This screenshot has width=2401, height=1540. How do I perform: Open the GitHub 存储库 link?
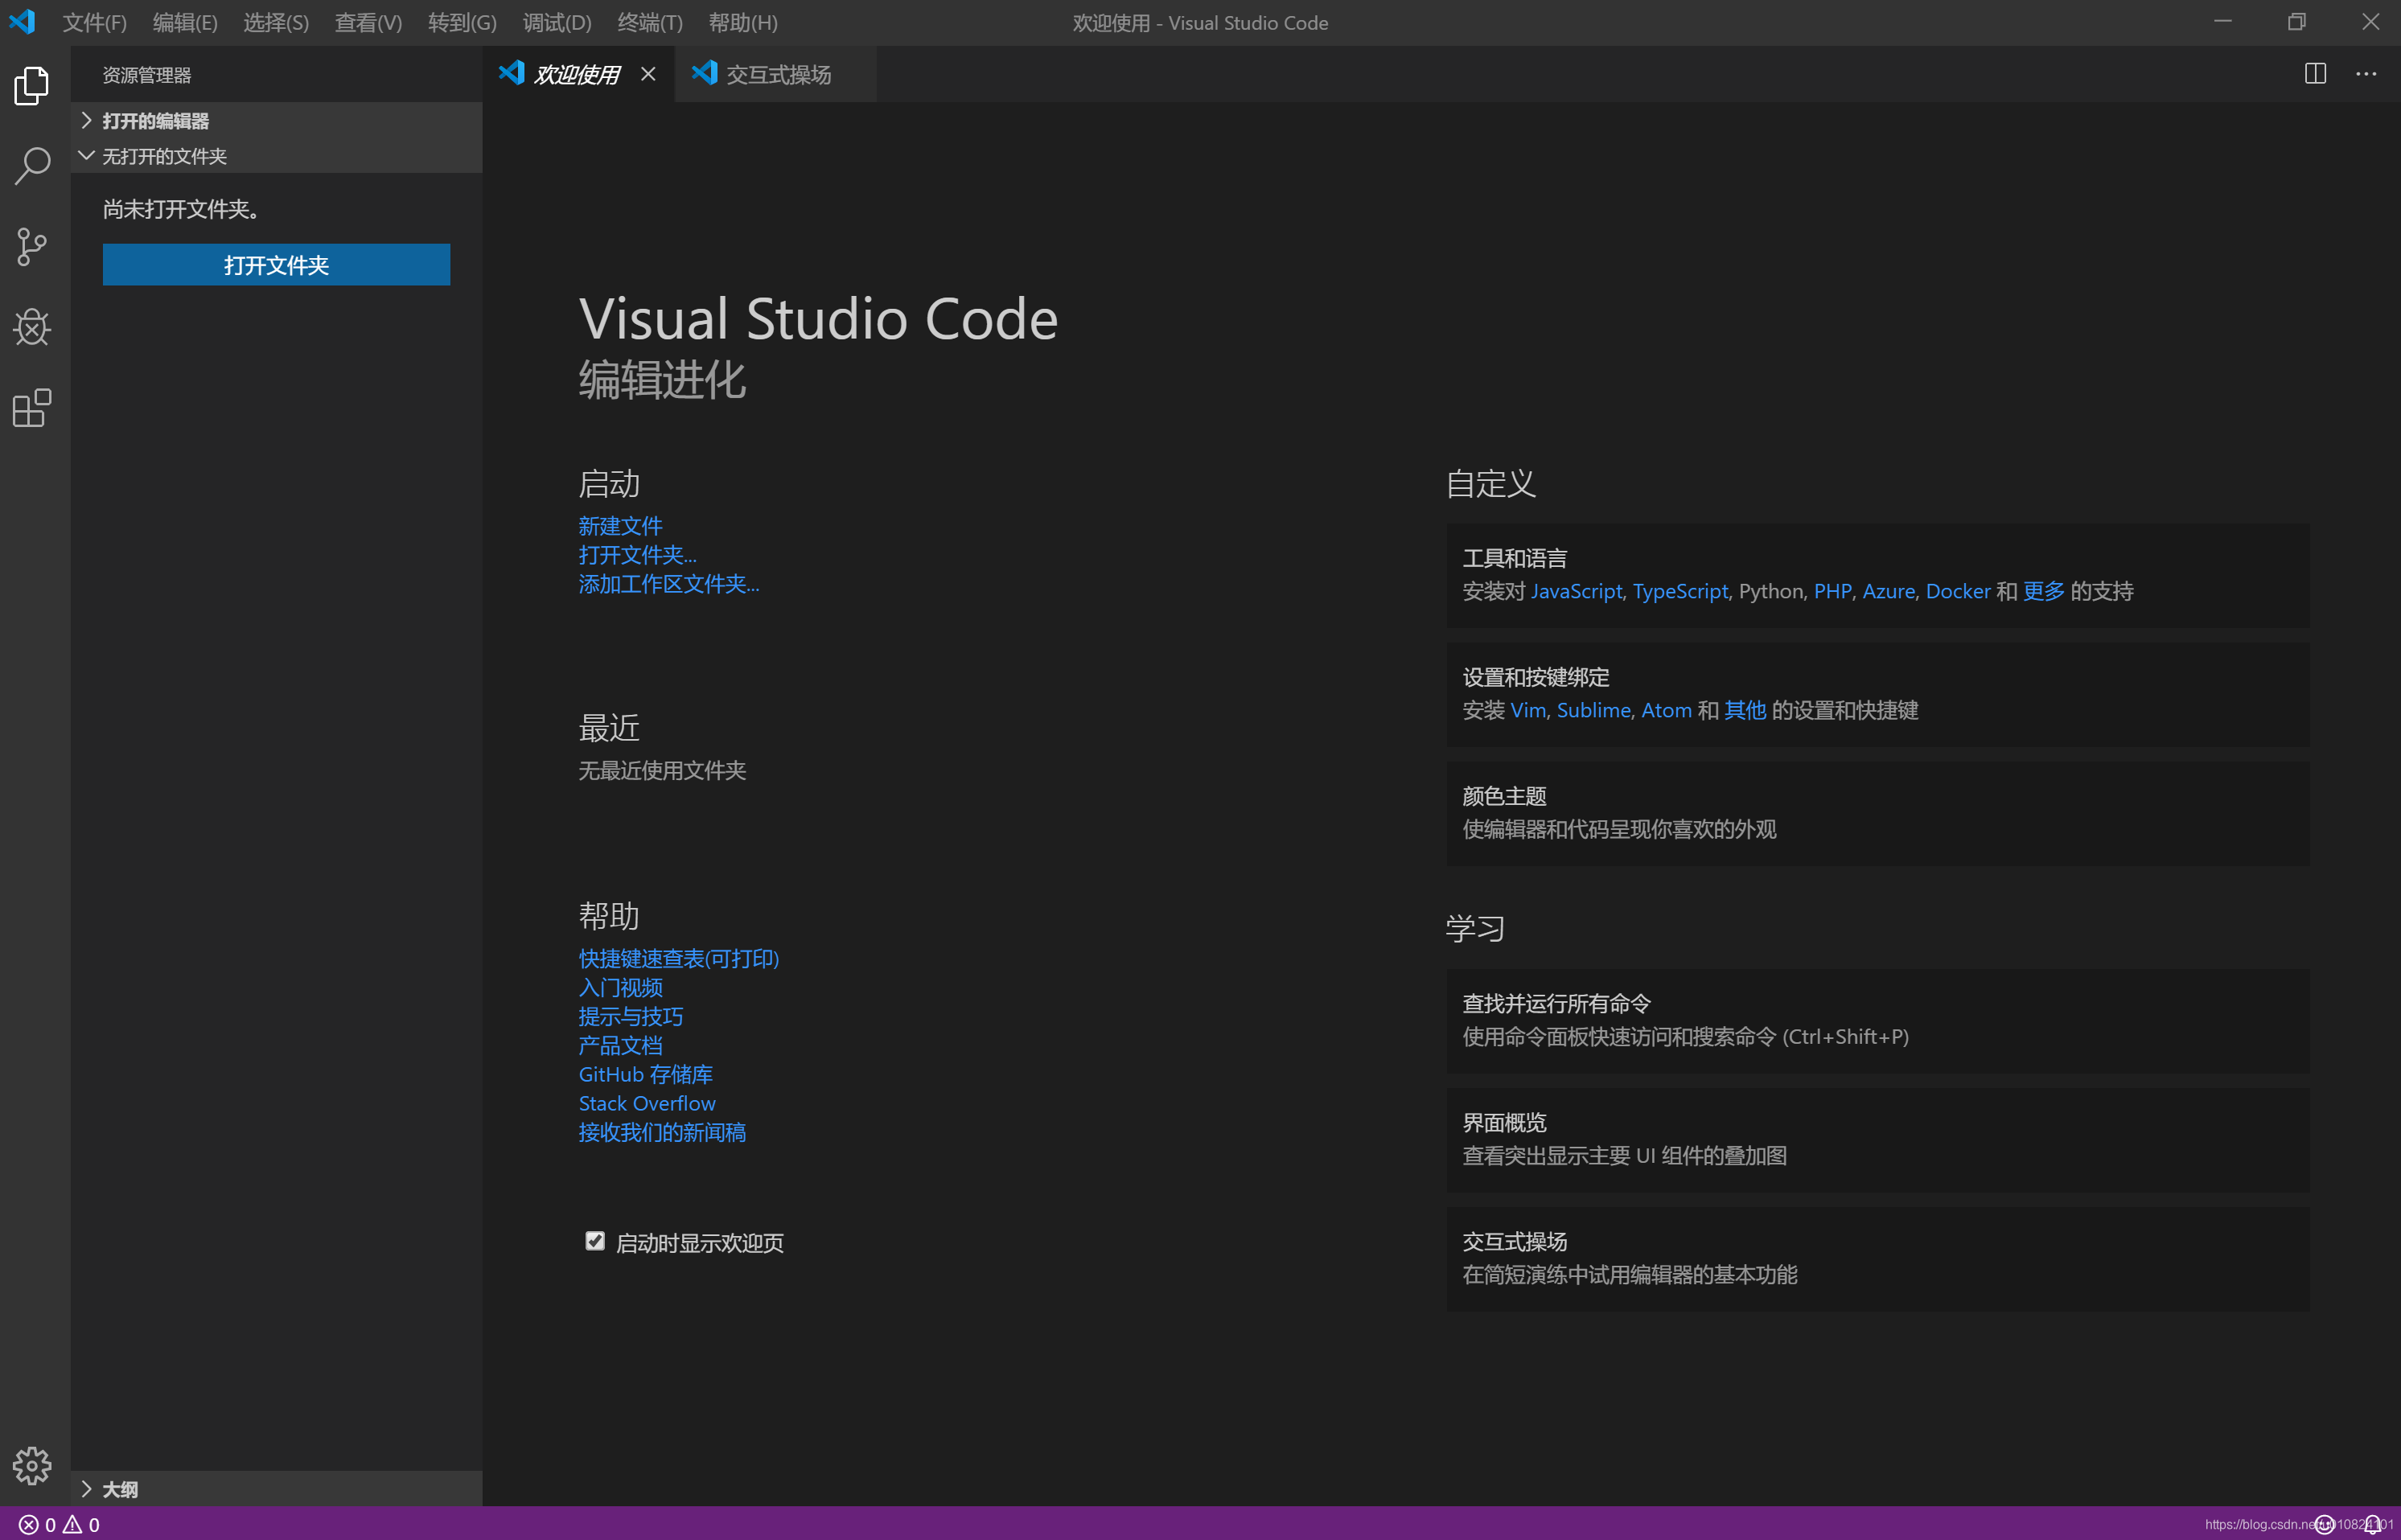click(x=645, y=1074)
